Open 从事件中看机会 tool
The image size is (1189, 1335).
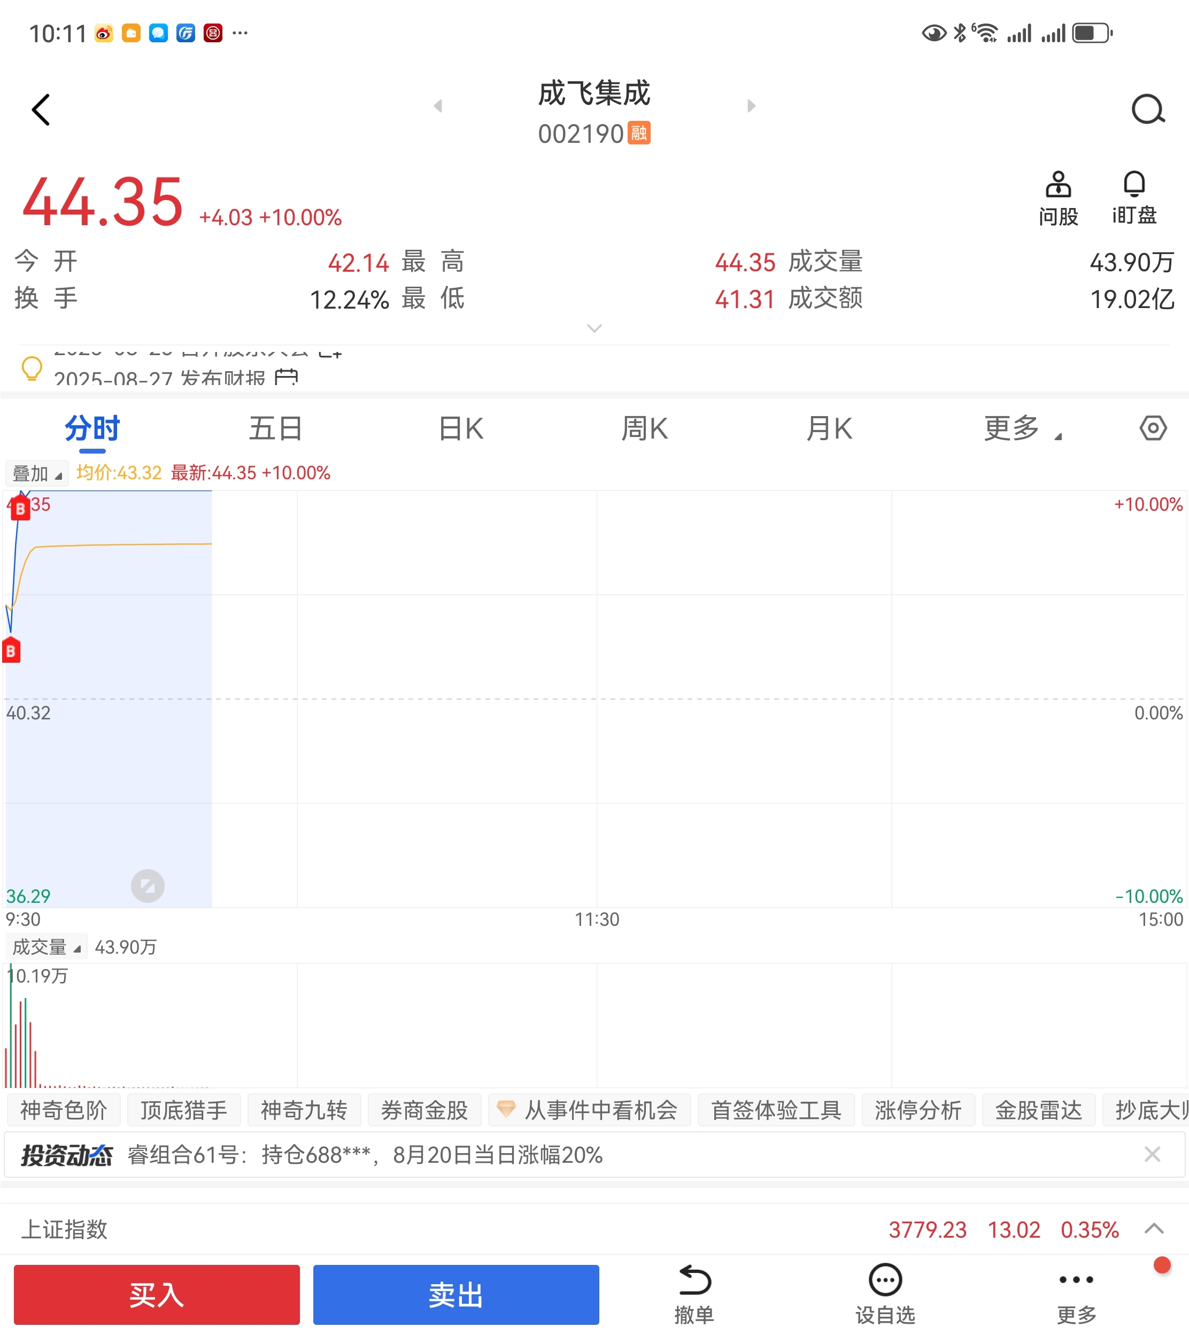[589, 1110]
